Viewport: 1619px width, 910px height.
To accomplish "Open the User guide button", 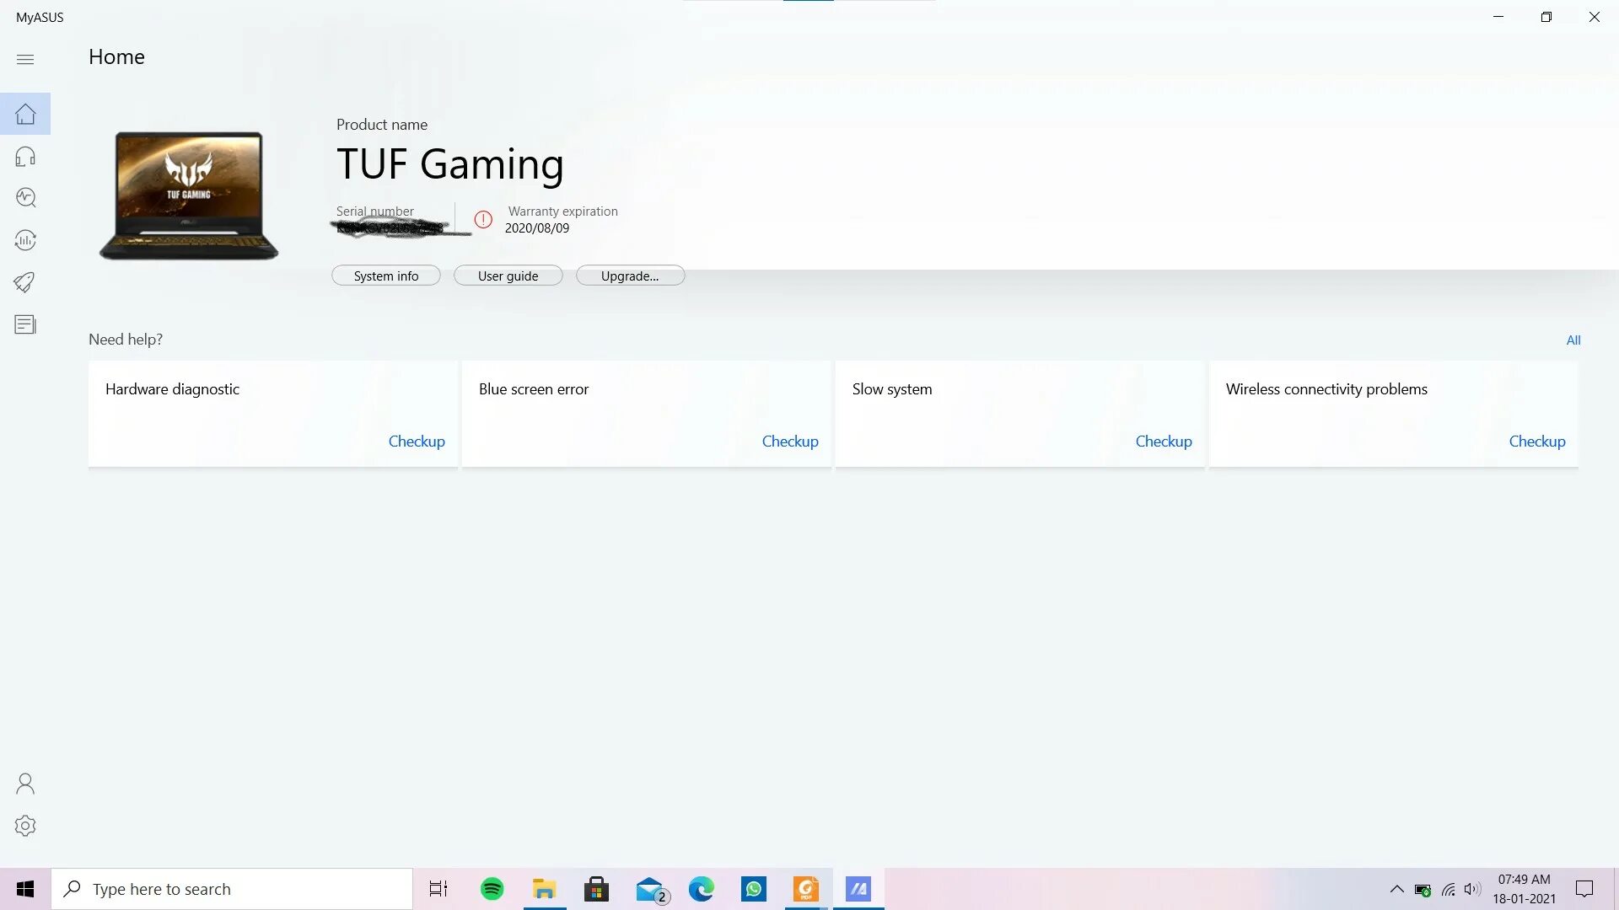I will pyautogui.click(x=508, y=276).
